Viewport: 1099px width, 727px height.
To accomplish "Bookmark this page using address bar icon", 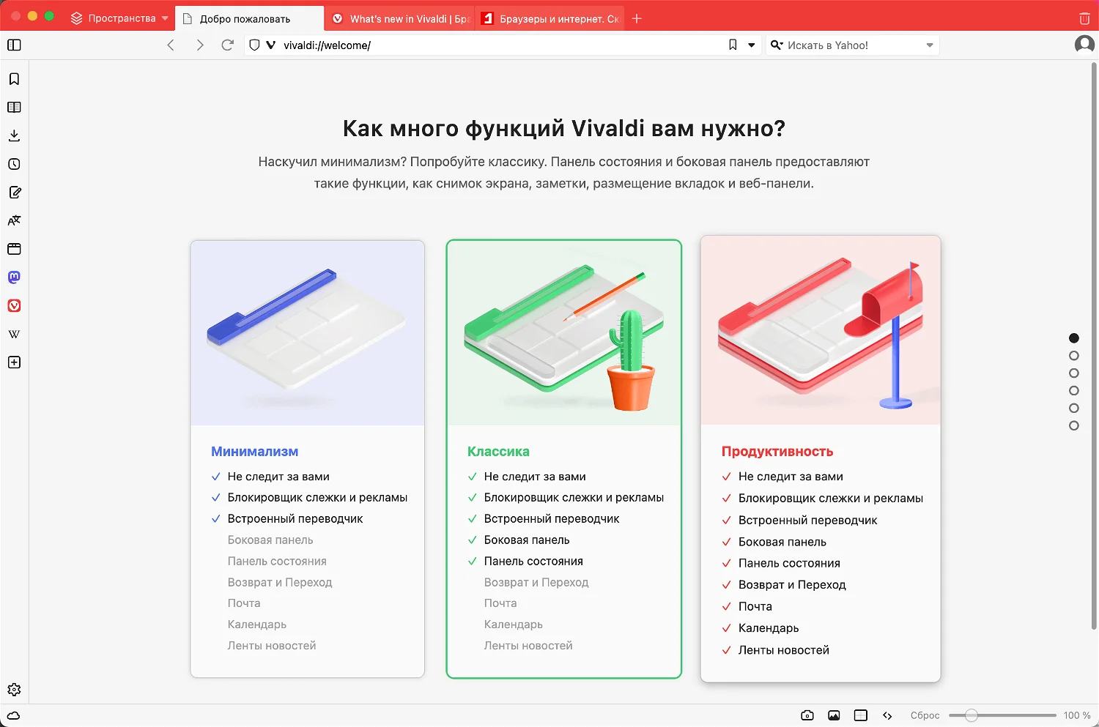I will pyautogui.click(x=733, y=45).
